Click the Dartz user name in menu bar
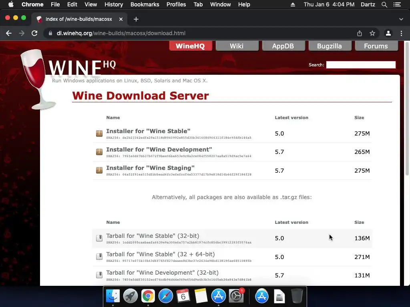 [368, 4]
